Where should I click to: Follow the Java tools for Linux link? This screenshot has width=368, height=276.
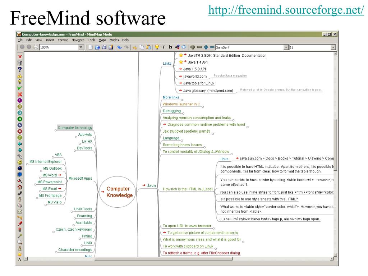click(x=198, y=83)
